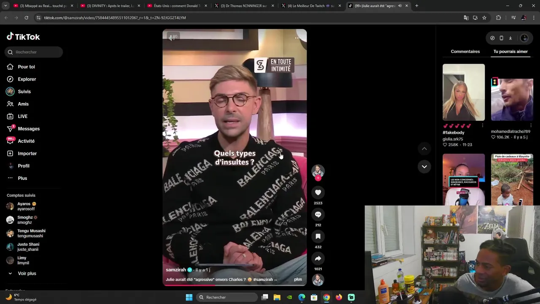Click the TikTok search field

[34, 52]
